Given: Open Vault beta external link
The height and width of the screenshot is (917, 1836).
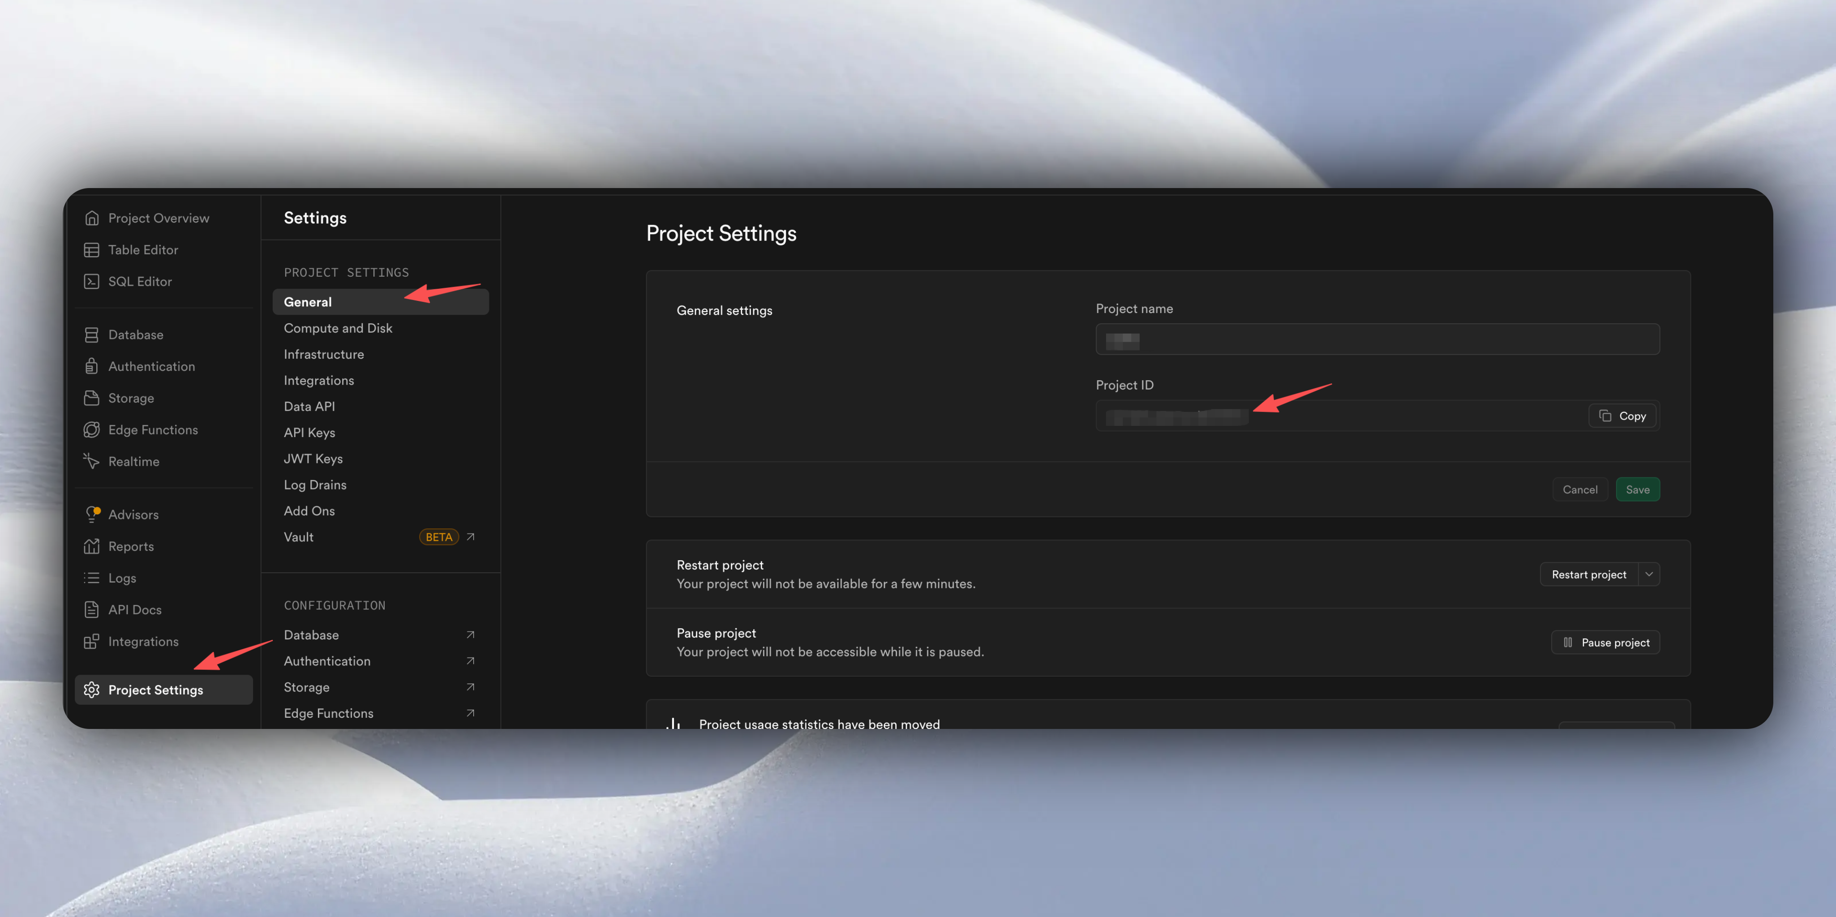Looking at the screenshot, I should point(470,537).
